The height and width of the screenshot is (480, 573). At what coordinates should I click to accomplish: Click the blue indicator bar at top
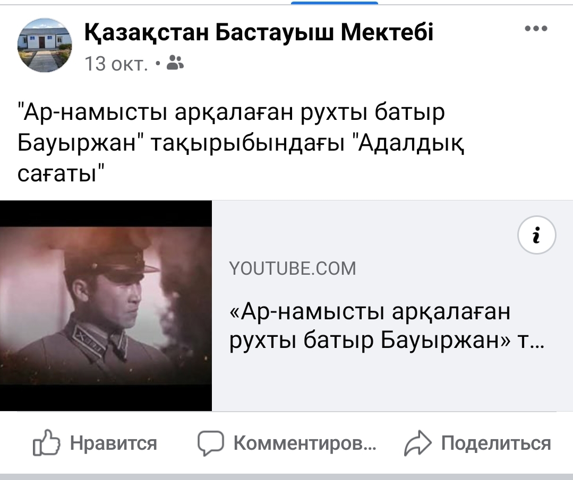point(335,3)
